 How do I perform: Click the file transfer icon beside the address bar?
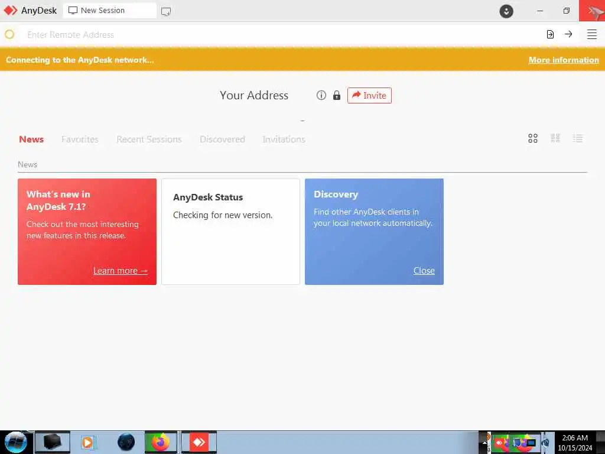[550, 34]
